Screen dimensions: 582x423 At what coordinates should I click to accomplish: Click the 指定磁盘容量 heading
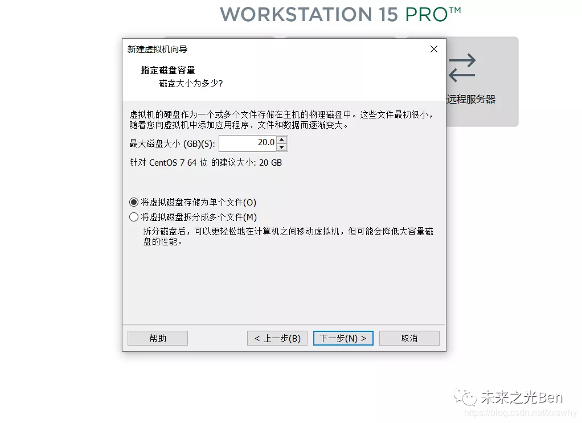tap(168, 70)
